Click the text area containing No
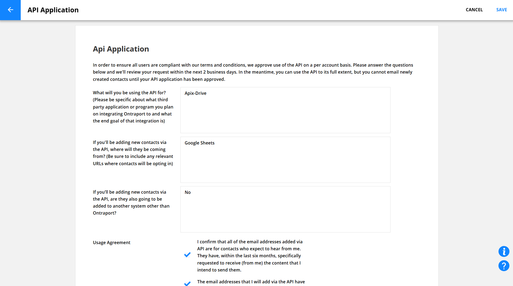513x286 pixels. point(285,209)
